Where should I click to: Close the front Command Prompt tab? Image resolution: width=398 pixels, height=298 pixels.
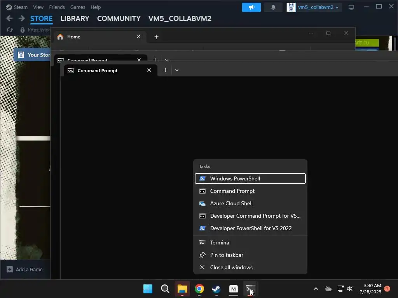point(149,70)
